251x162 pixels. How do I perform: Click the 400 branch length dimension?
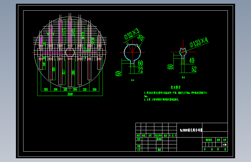(x=44, y=64)
